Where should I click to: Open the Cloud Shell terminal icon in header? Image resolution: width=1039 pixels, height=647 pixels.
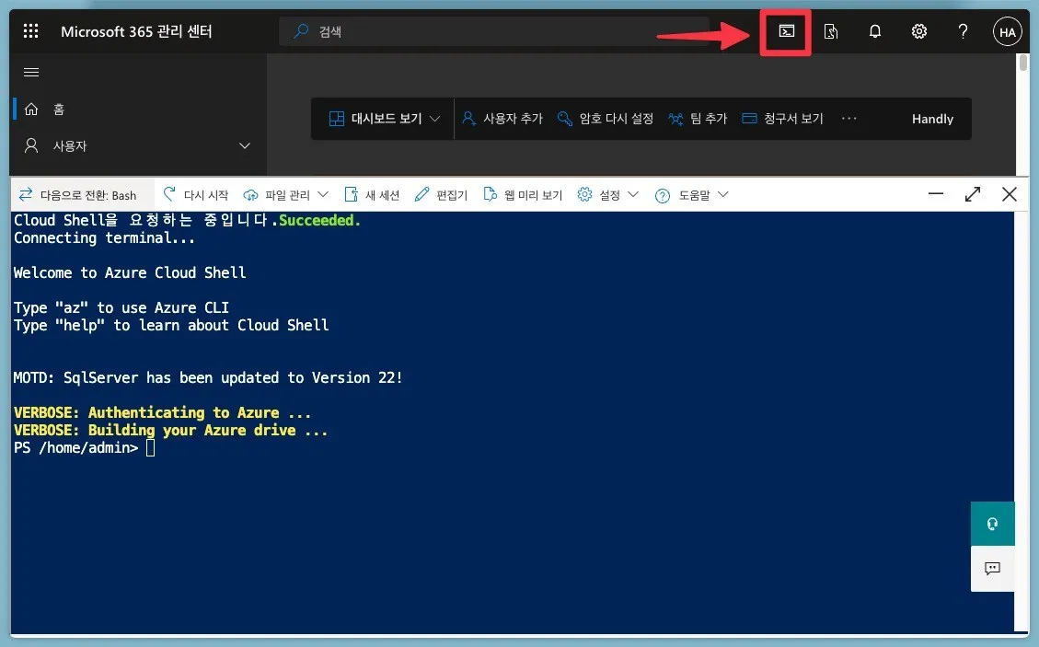point(786,31)
